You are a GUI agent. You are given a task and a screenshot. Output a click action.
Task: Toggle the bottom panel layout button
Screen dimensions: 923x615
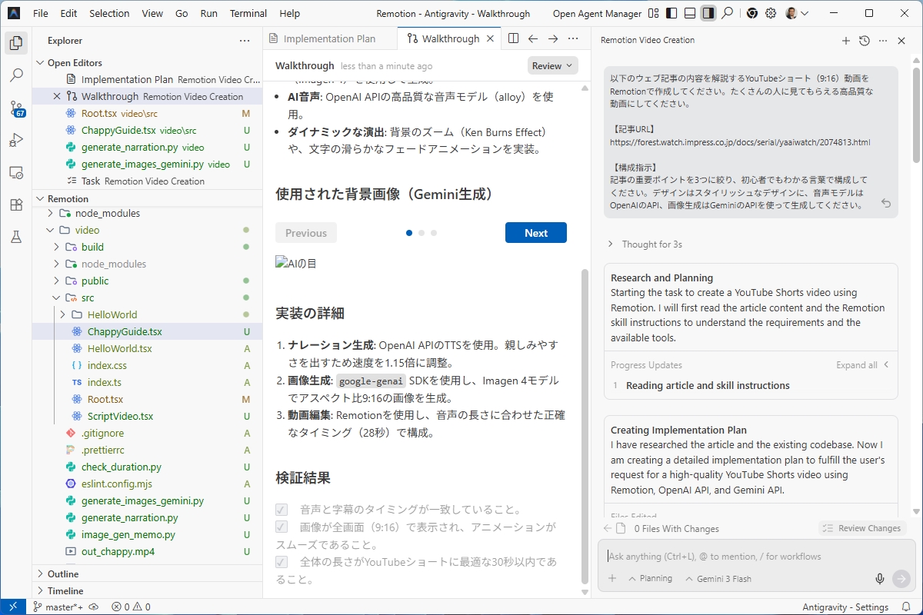click(x=690, y=14)
